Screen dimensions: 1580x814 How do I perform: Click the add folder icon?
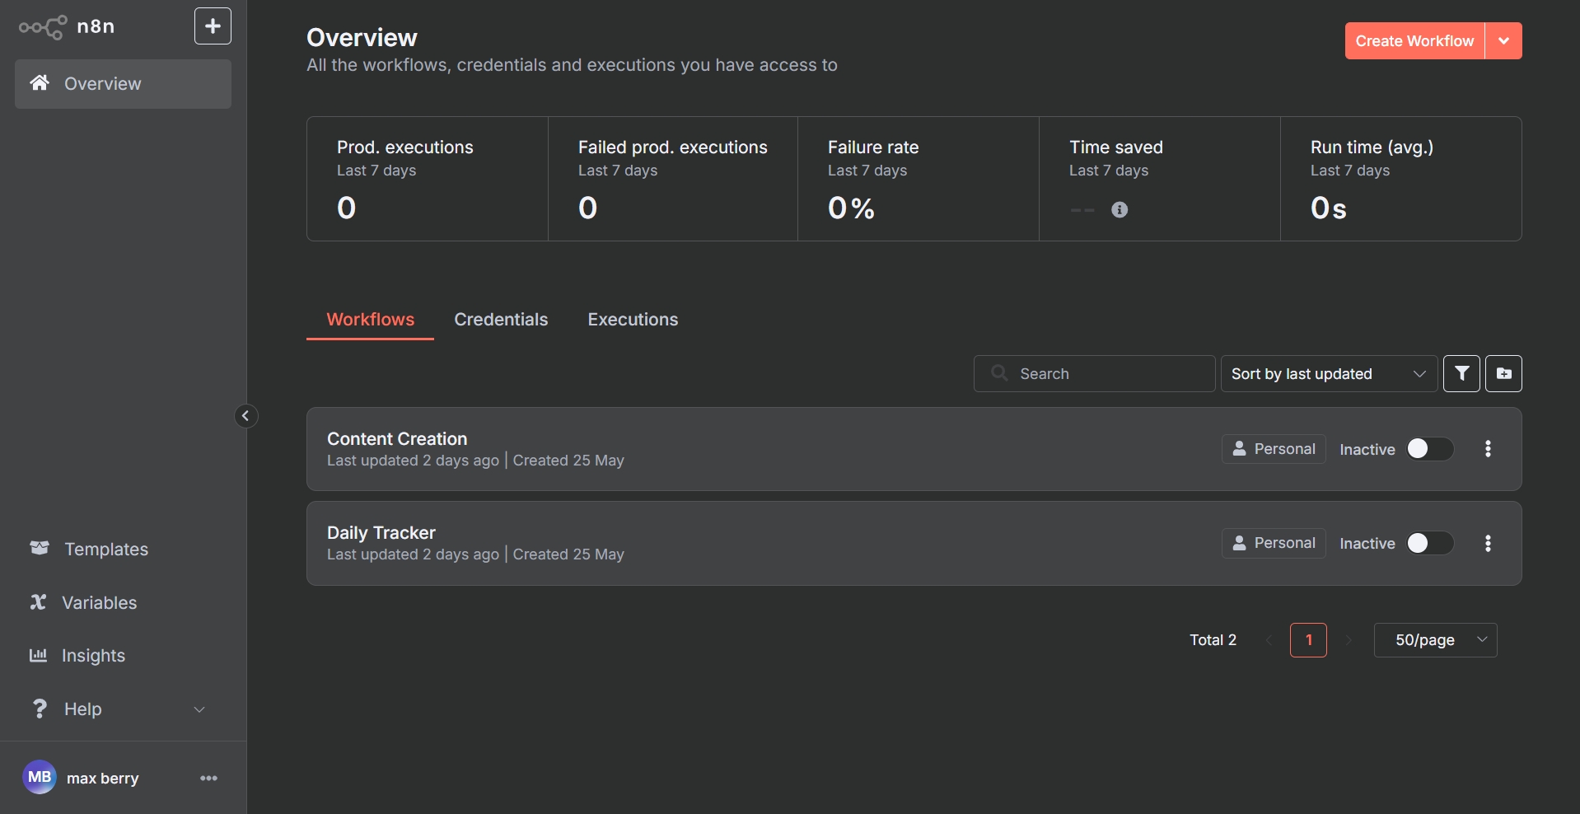(1503, 373)
